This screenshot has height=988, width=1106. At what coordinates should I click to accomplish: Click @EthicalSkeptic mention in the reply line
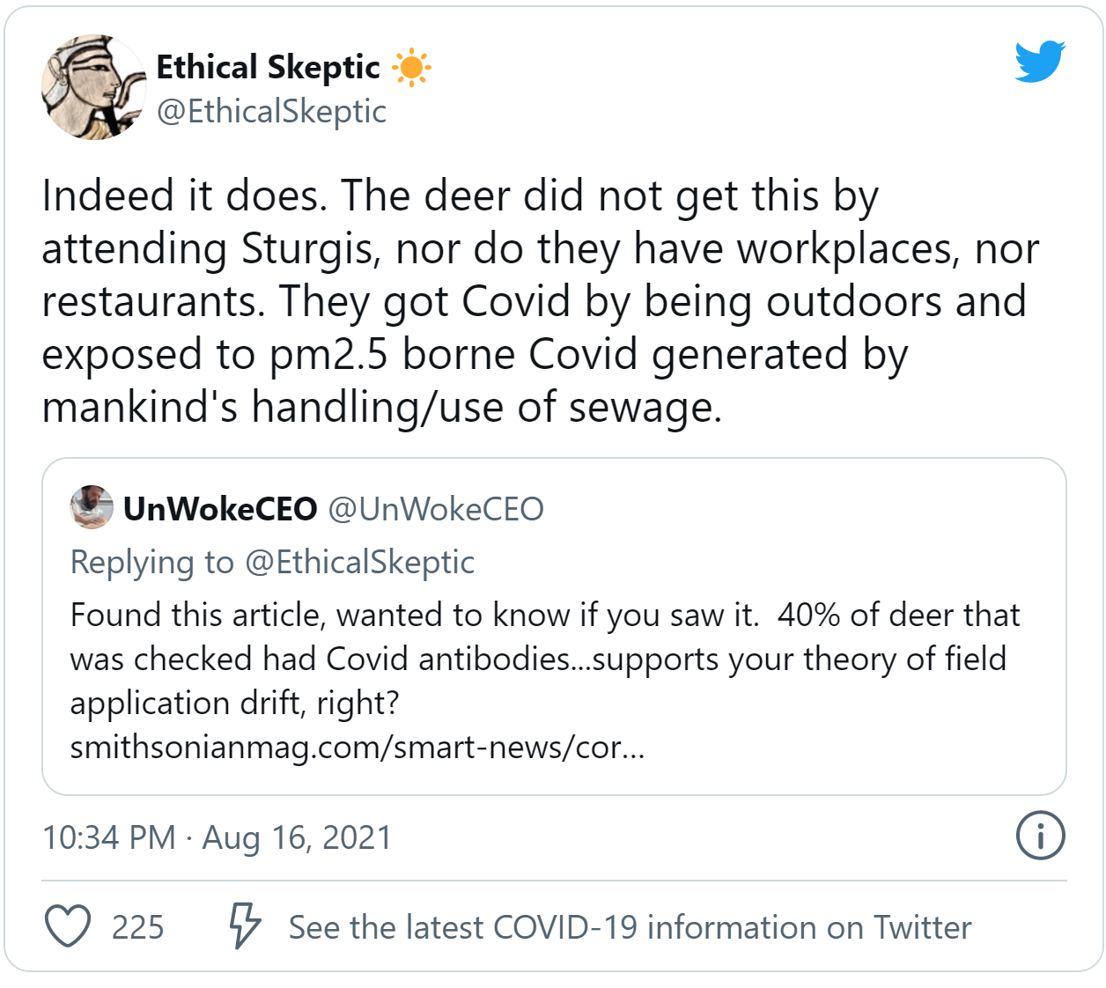359,562
